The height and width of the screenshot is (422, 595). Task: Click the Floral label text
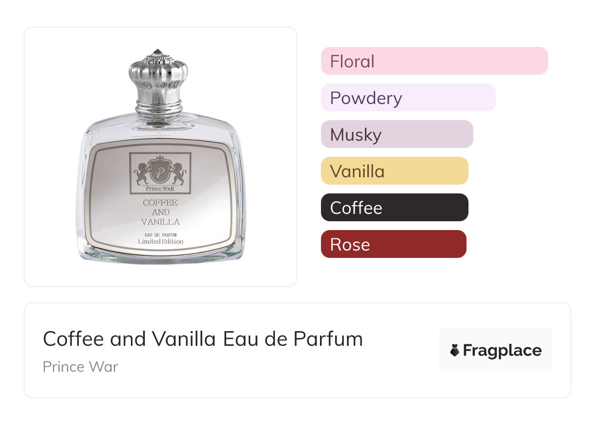tap(352, 62)
